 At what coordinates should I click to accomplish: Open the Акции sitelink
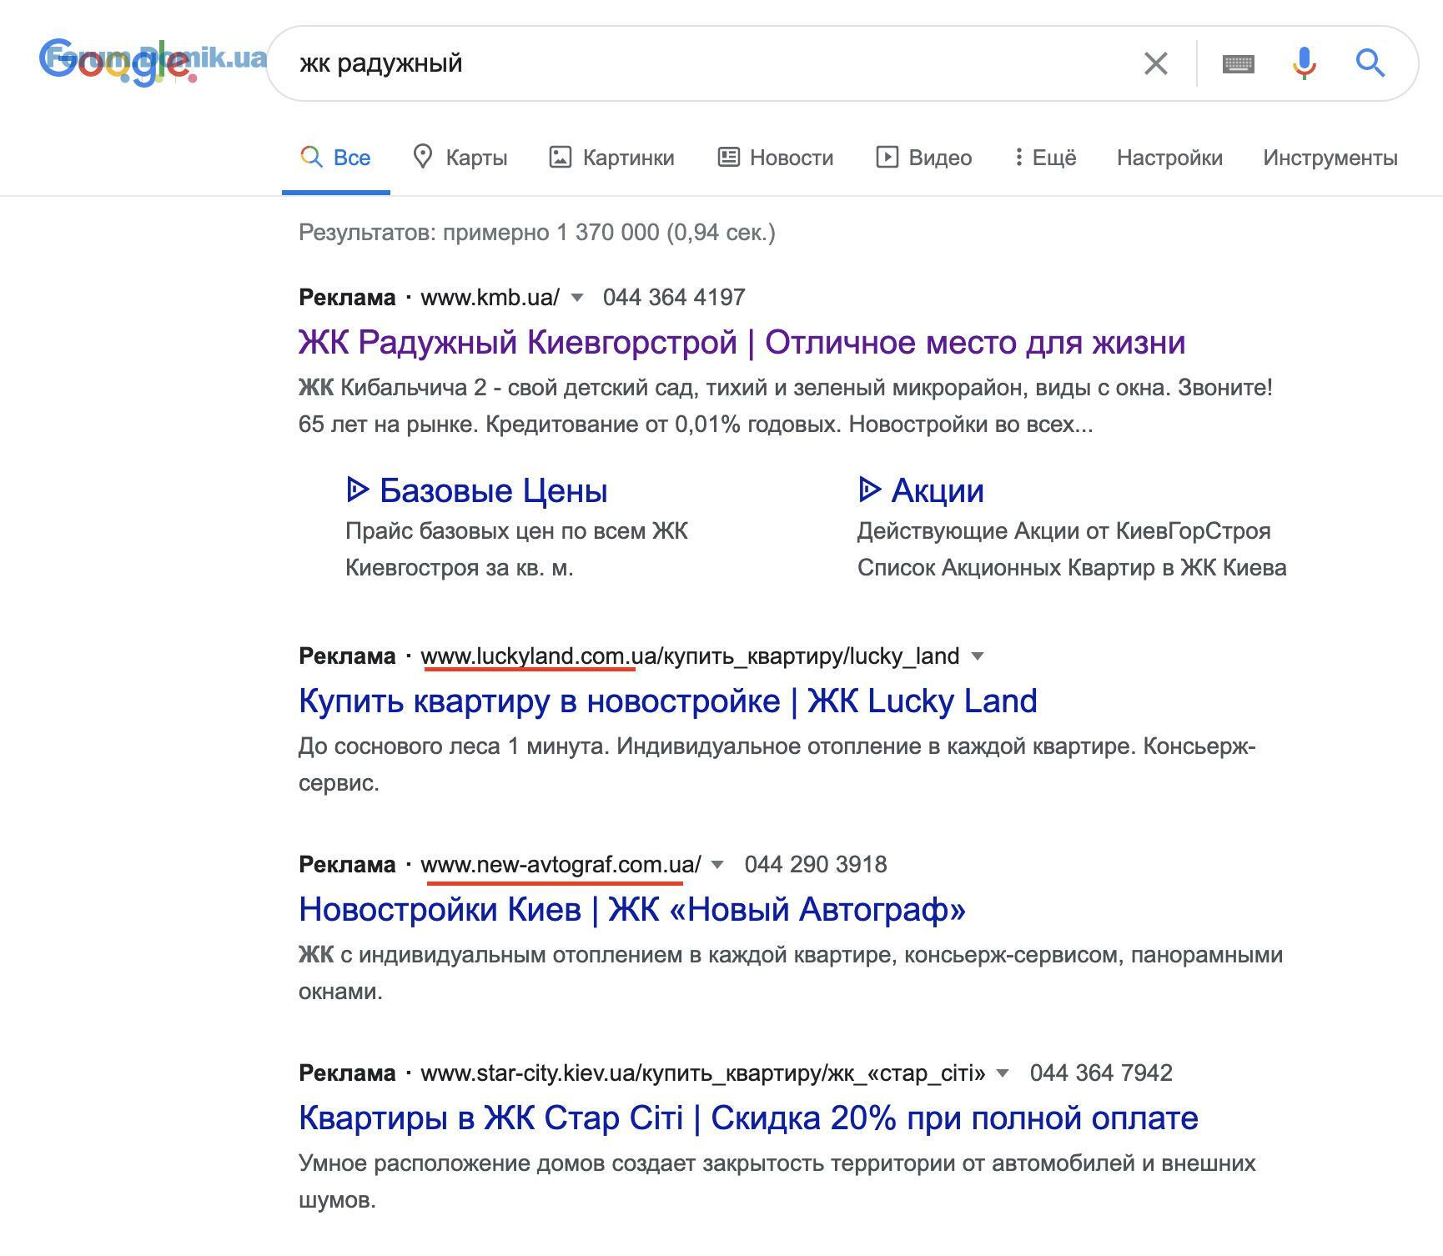click(x=921, y=490)
